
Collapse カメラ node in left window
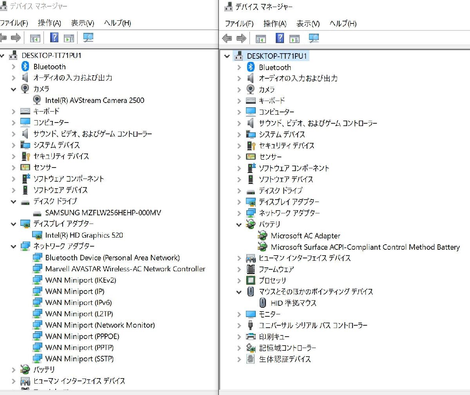coord(13,89)
